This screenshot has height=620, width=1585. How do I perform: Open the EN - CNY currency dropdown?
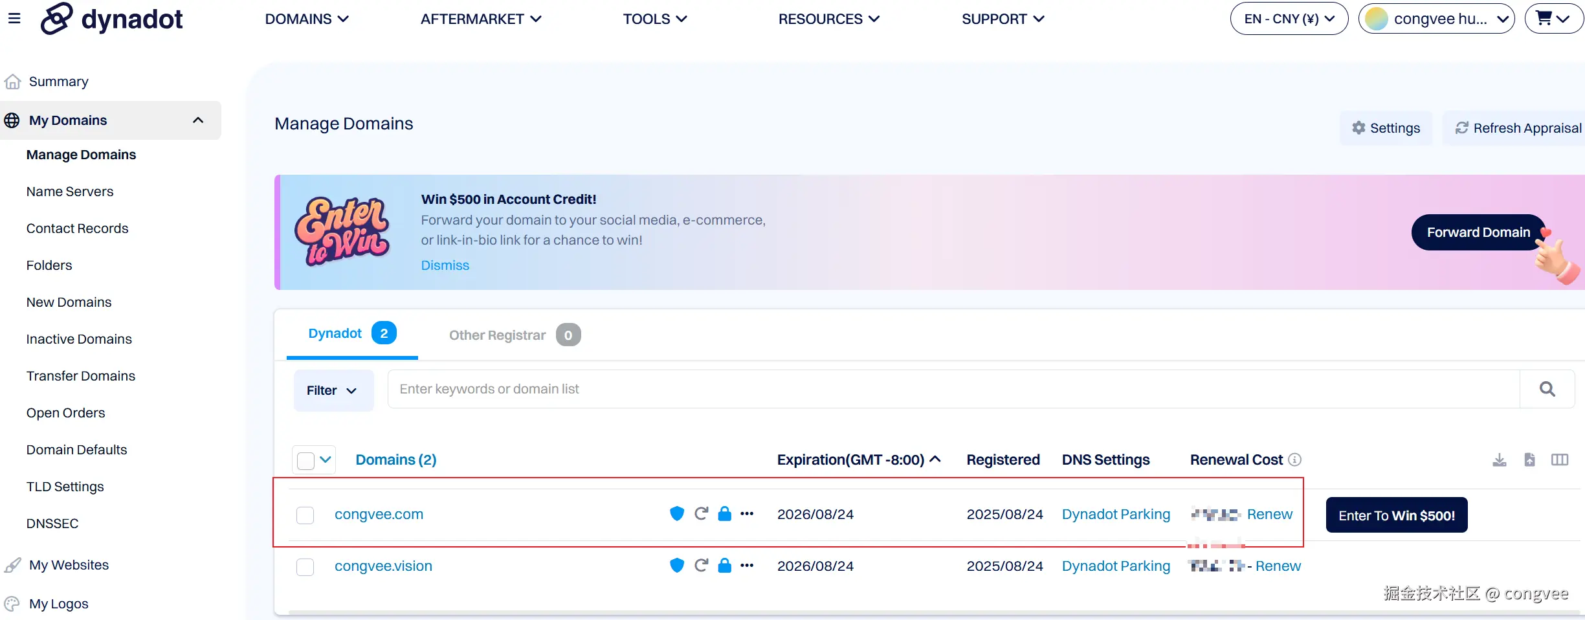(1289, 19)
